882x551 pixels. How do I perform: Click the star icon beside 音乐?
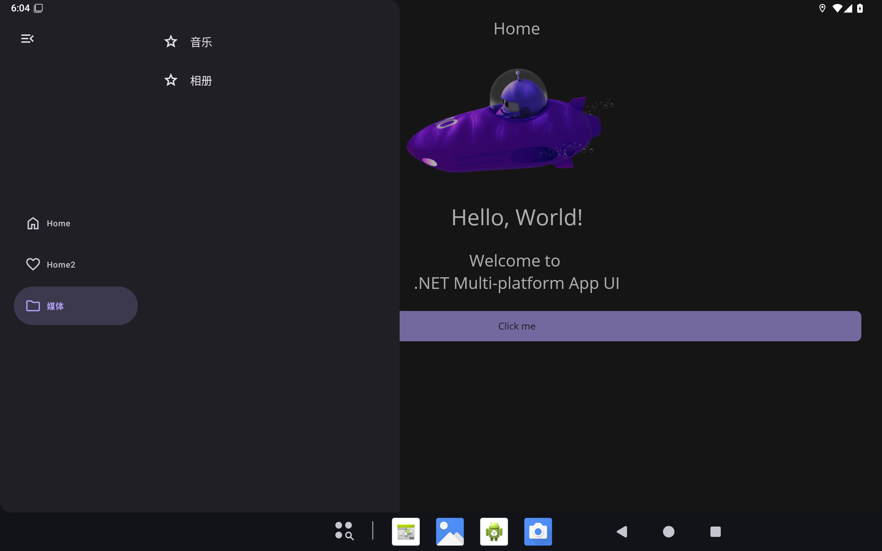pyautogui.click(x=171, y=42)
